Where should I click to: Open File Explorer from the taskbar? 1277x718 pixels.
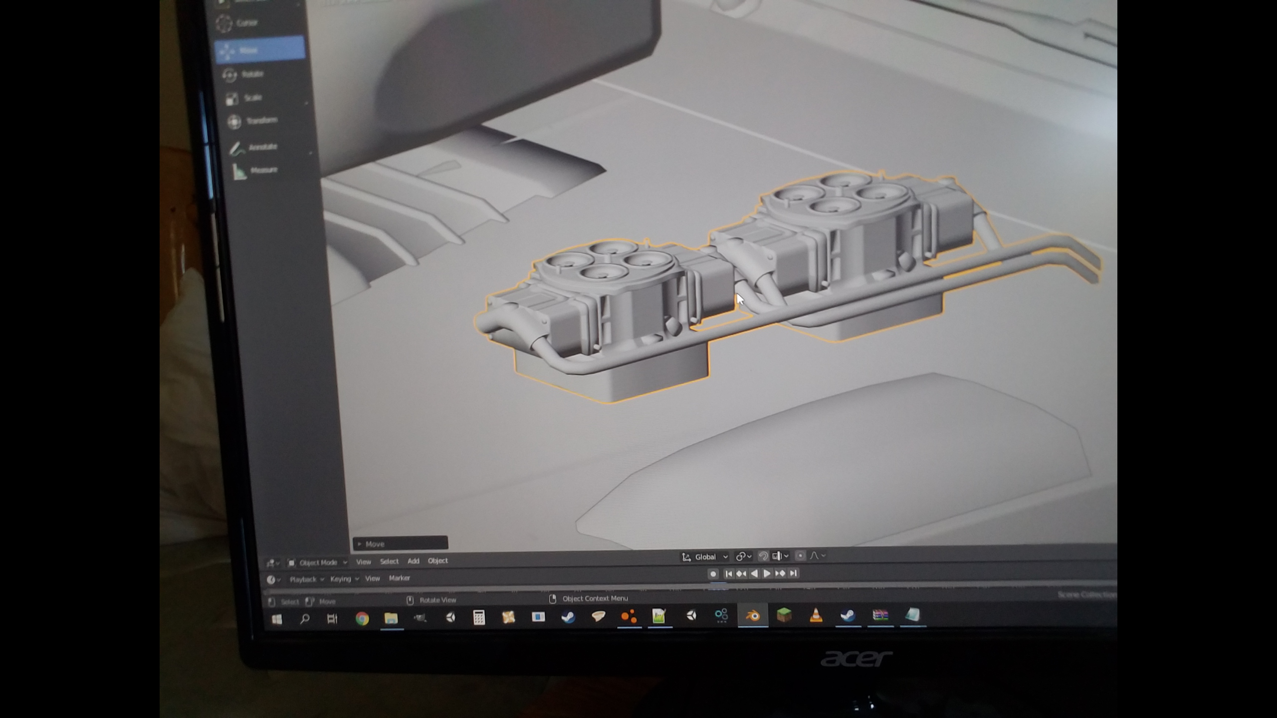pos(391,618)
